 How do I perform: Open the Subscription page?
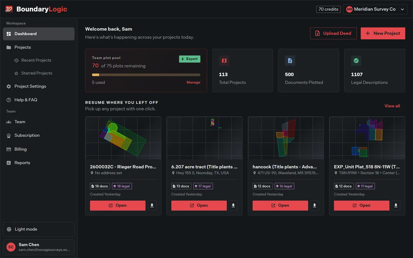39,135
